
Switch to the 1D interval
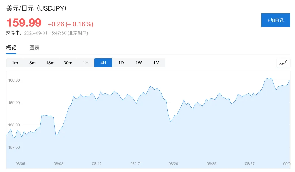coord(121,63)
